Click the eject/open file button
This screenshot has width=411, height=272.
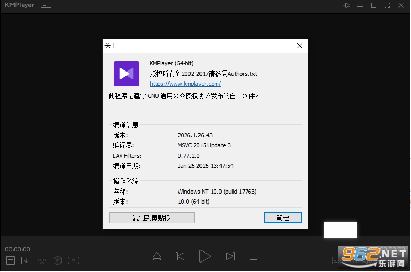(157, 256)
